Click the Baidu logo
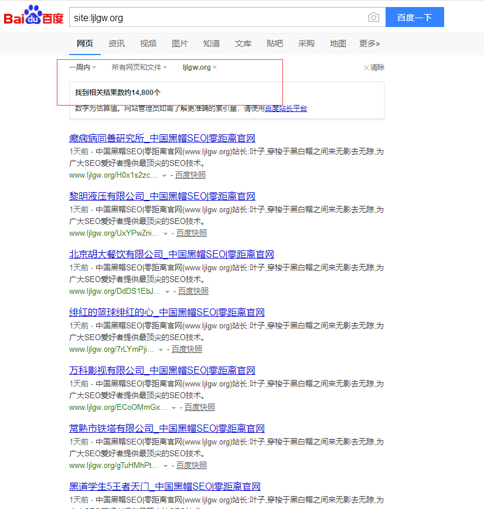Viewport: 484px width, 509px height. [x=33, y=16]
